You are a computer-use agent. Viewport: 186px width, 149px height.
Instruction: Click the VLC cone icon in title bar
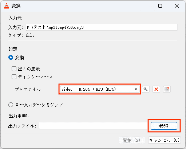(x=7, y=6)
